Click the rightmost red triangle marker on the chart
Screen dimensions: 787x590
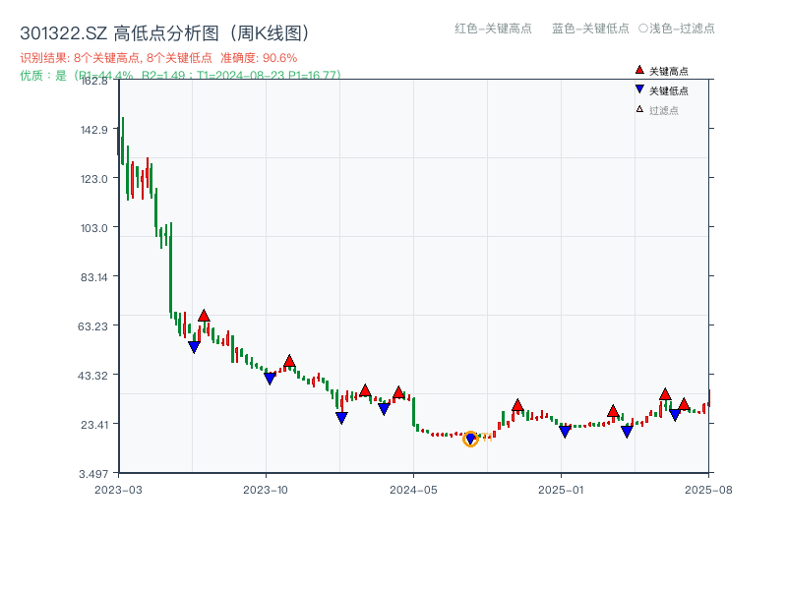[685, 403]
